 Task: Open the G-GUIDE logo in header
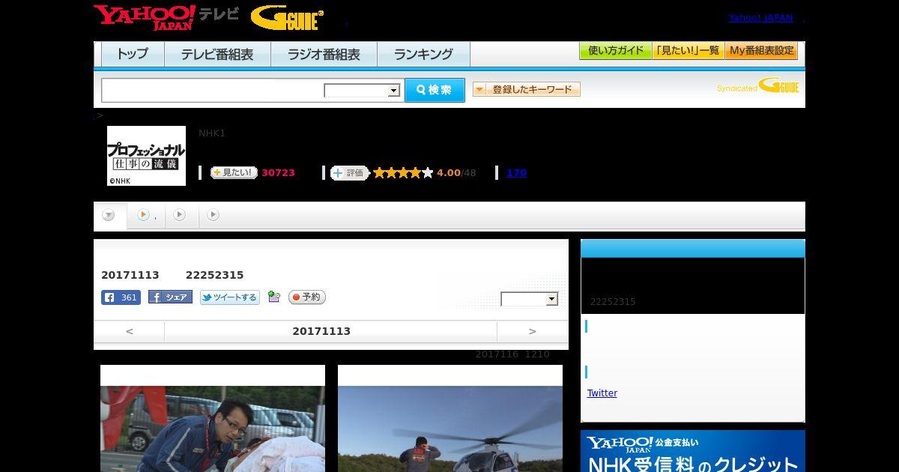pyautogui.click(x=287, y=18)
